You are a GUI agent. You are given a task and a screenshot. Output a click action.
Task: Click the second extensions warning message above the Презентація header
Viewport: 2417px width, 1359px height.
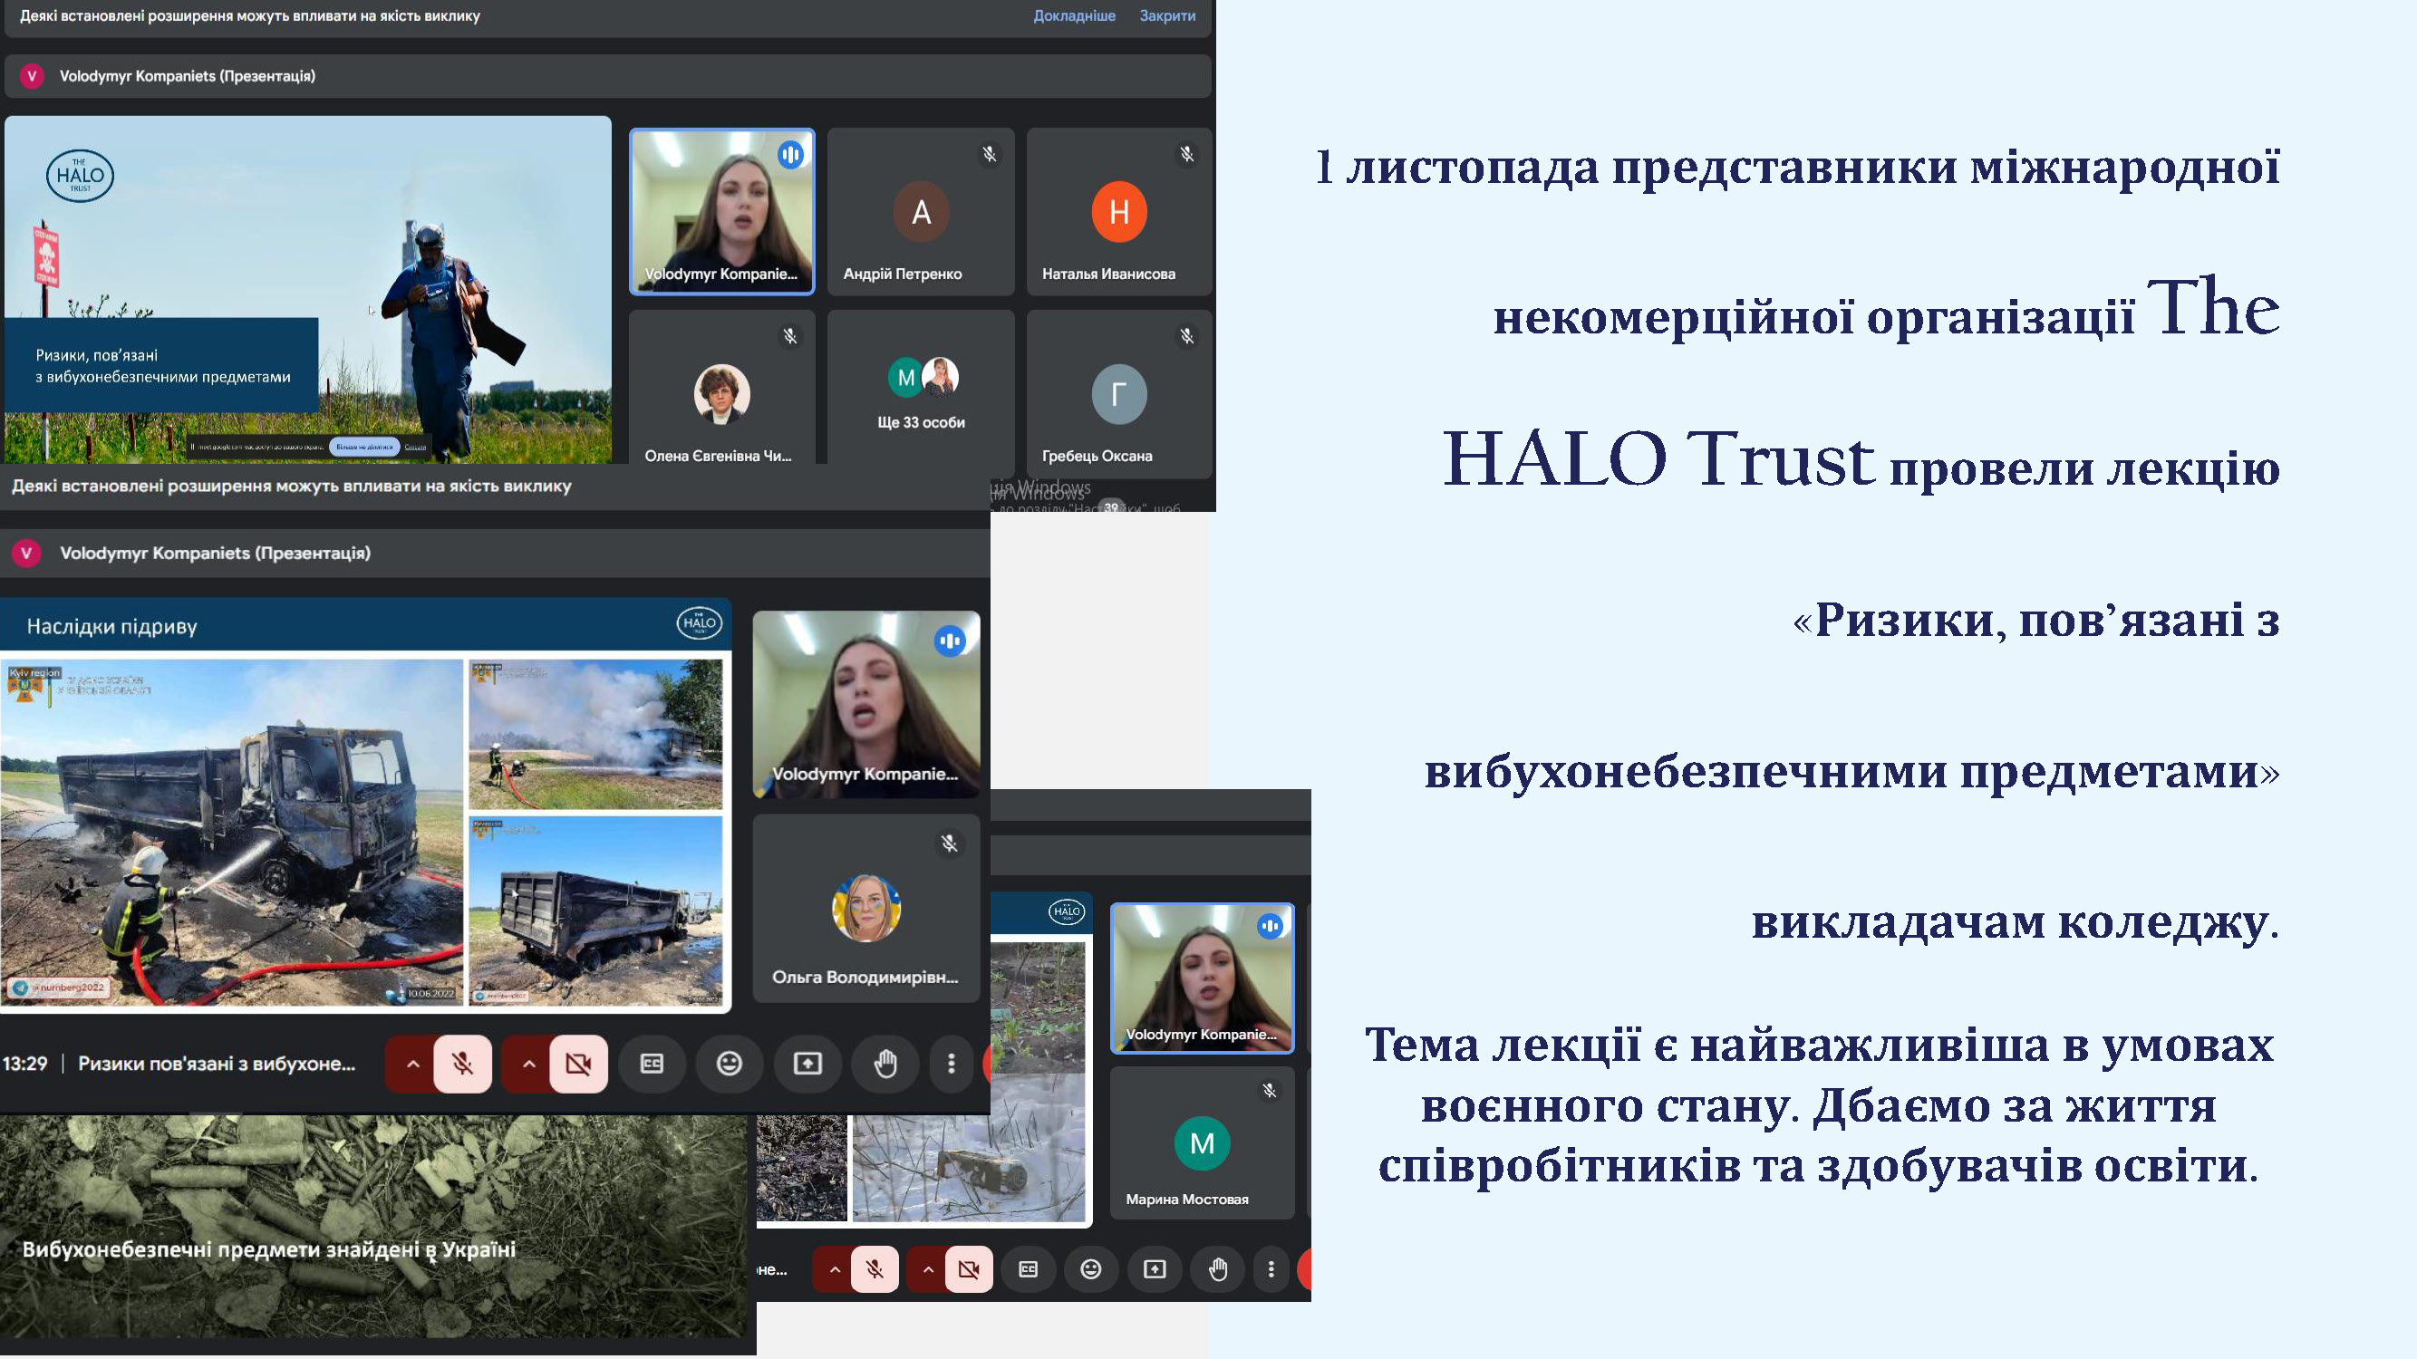click(x=292, y=486)
